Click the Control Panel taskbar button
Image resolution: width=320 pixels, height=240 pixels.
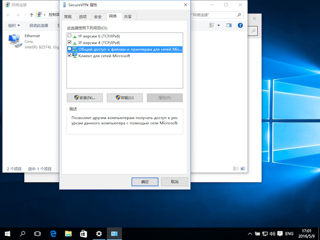(114, 234)
